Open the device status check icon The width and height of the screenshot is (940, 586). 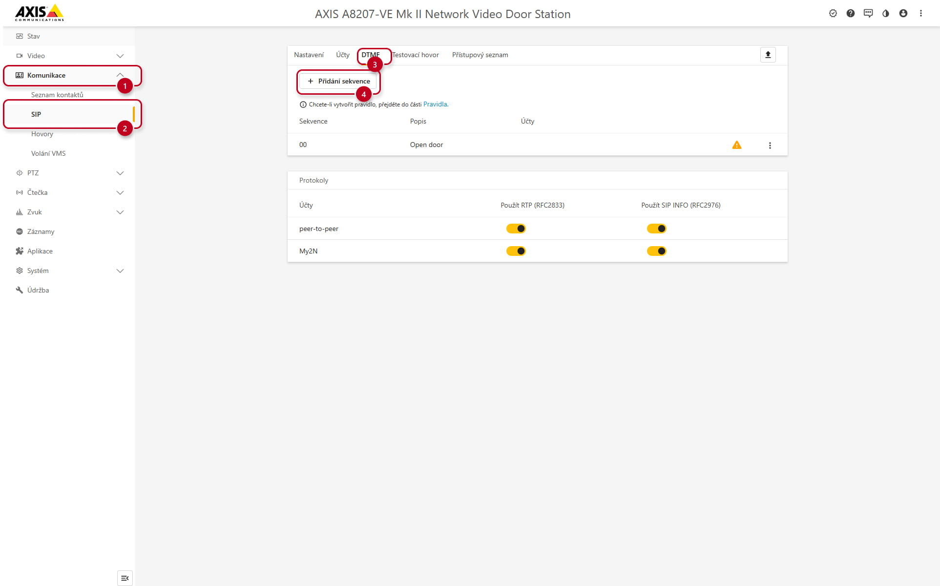pos(833,14)
